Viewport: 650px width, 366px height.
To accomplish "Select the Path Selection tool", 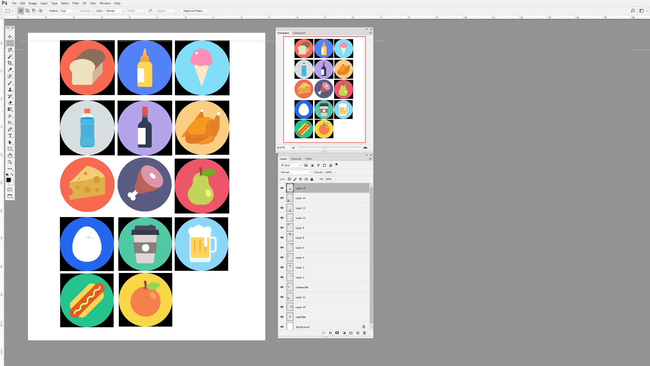I will (10, 143).
